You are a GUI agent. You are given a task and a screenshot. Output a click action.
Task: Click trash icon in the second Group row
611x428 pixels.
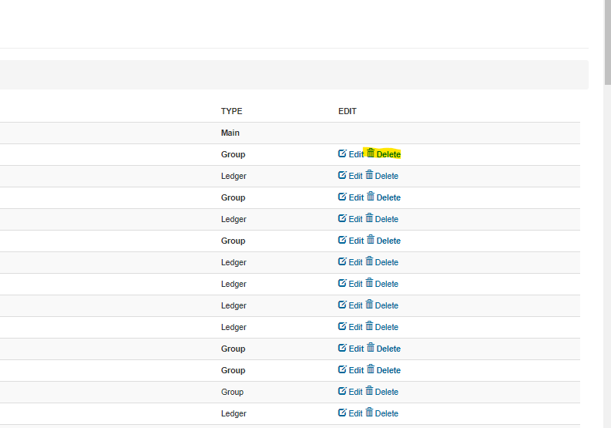coord(371,197)
